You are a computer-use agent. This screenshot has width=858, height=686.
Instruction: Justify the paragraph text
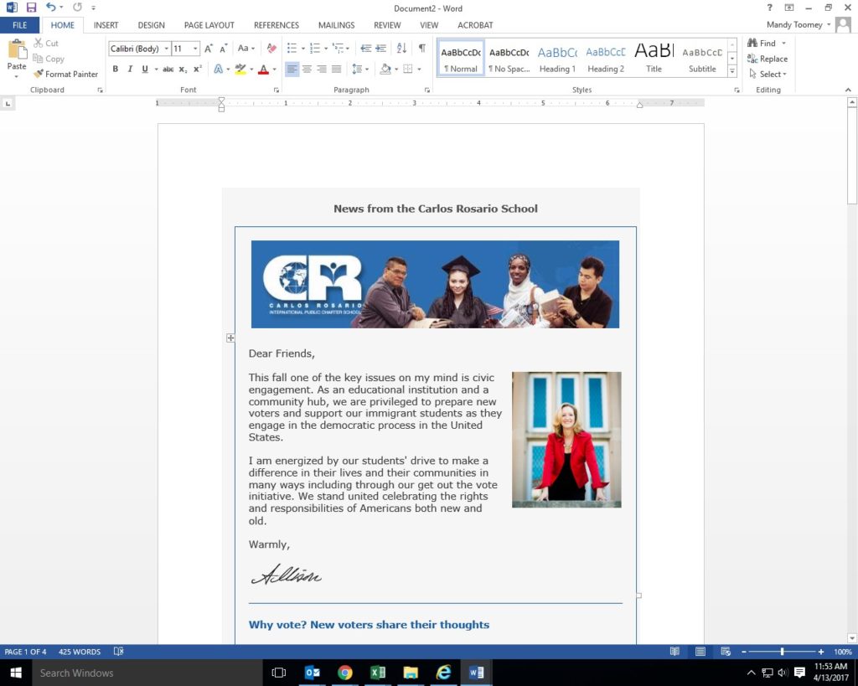(x=337, y=69)
